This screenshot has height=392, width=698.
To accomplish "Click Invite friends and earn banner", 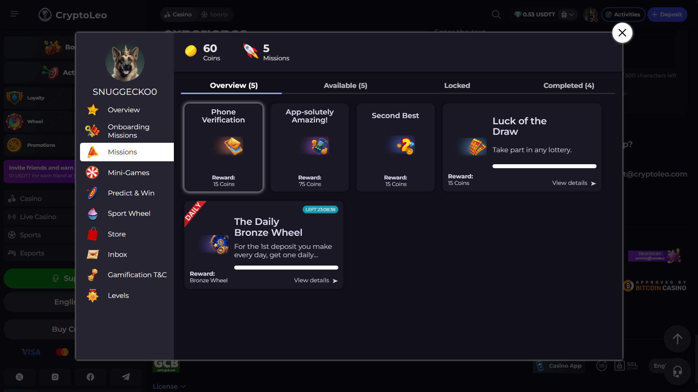I will point(39,171).
